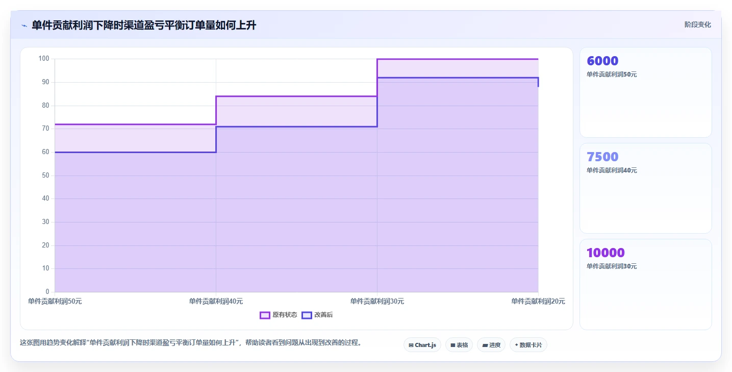Click the trend icon beside the chart title
The height and width of the screenshot is (372, 732).
(x=24, y=26)
